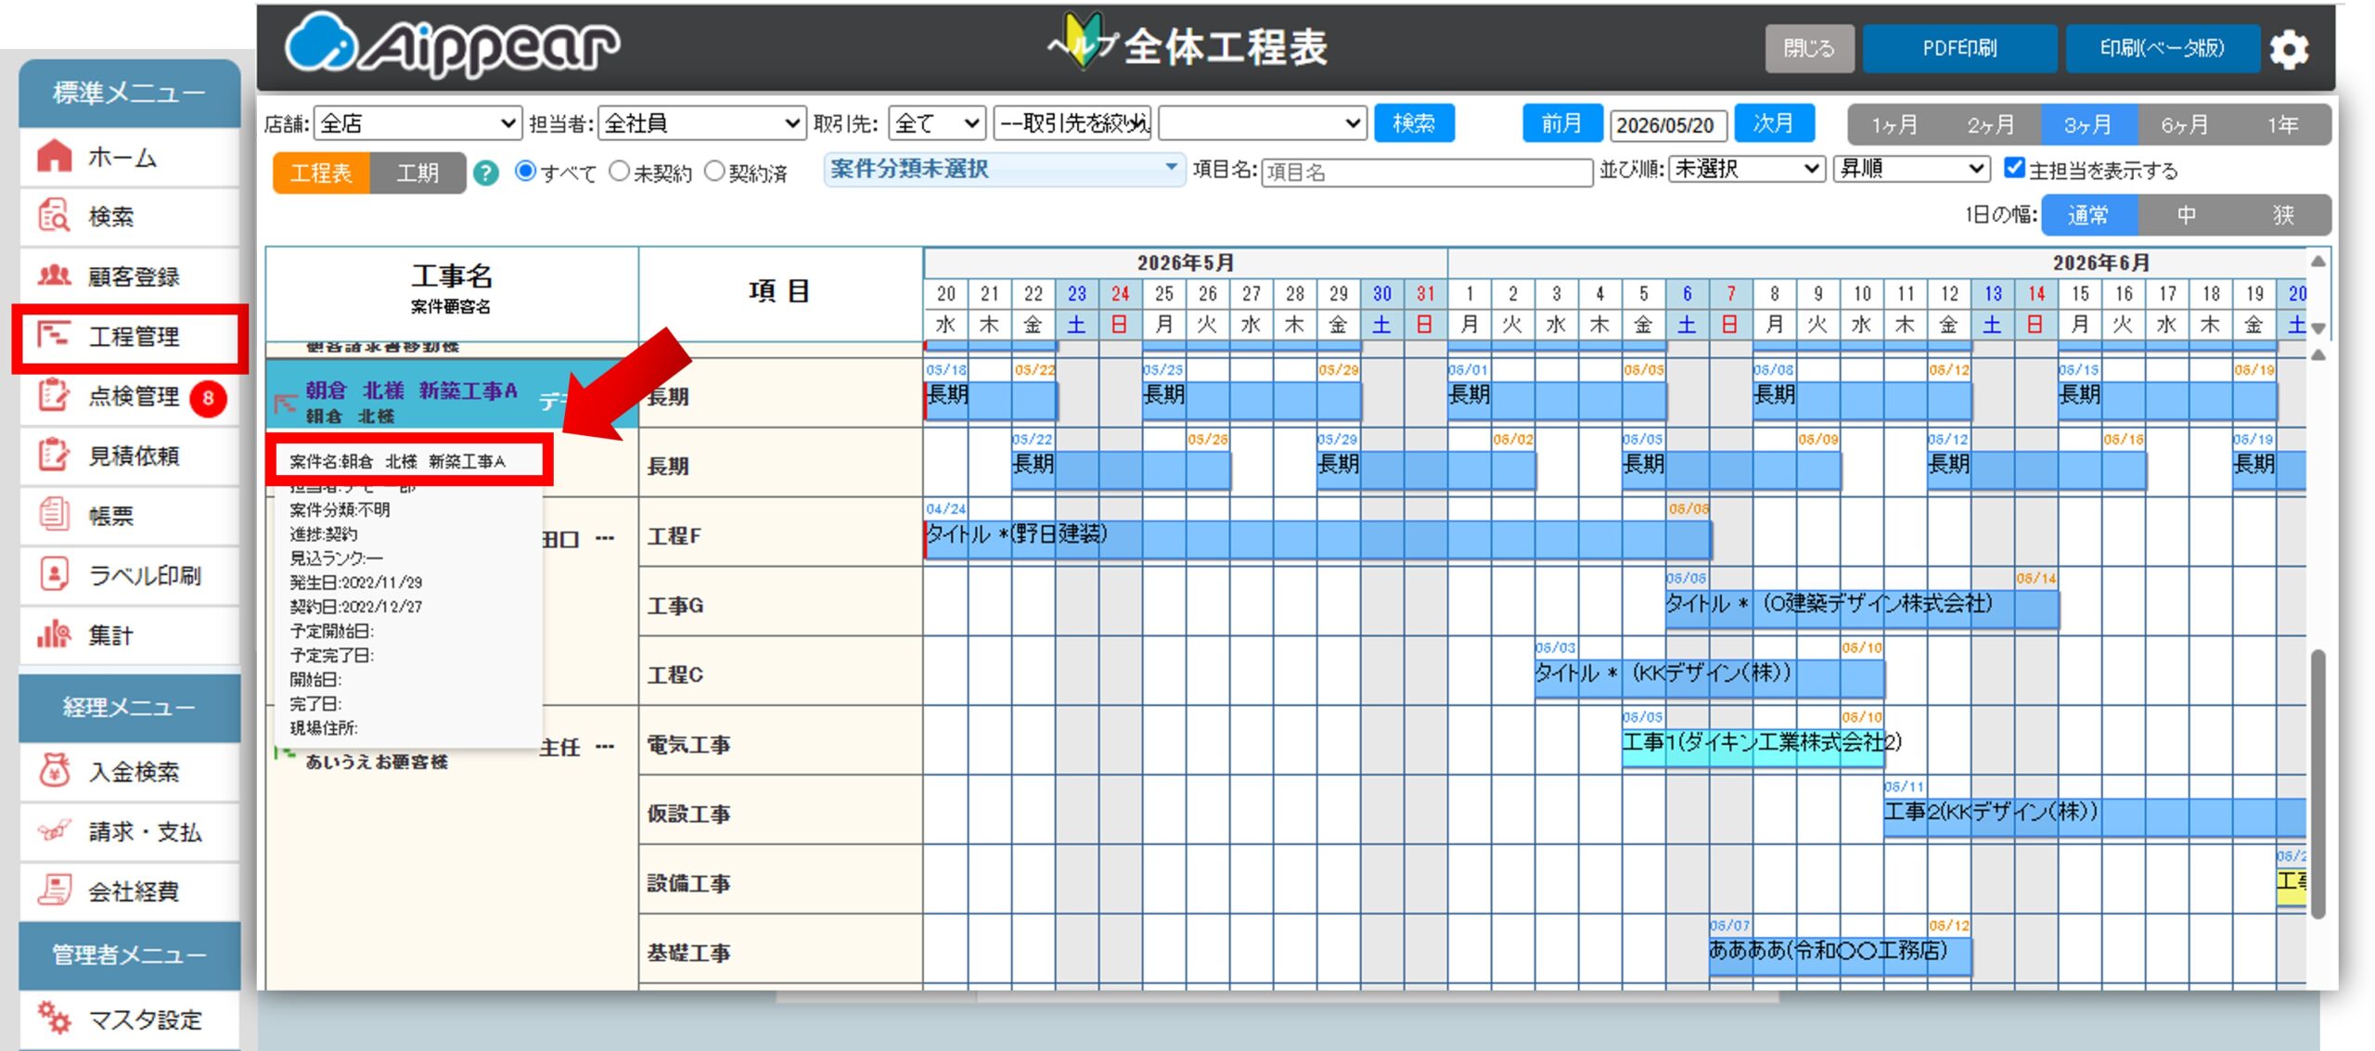Select the 未契約 radio button
2375x1051 pixels.
point(619,171)
